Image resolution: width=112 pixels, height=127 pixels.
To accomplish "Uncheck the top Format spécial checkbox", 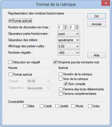I will [x=10, y=21].
